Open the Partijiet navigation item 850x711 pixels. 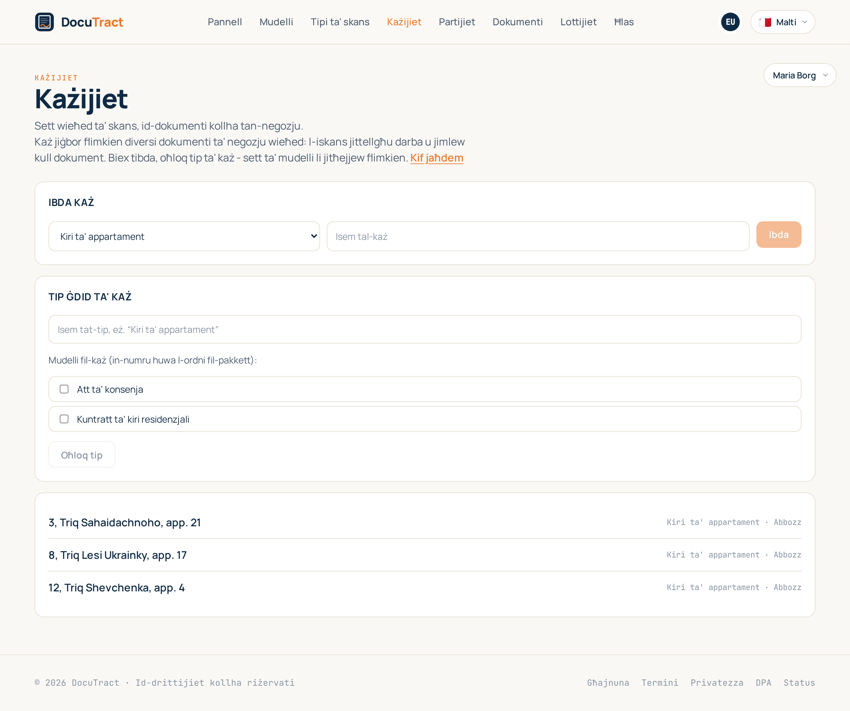click(x=457, y=22)
